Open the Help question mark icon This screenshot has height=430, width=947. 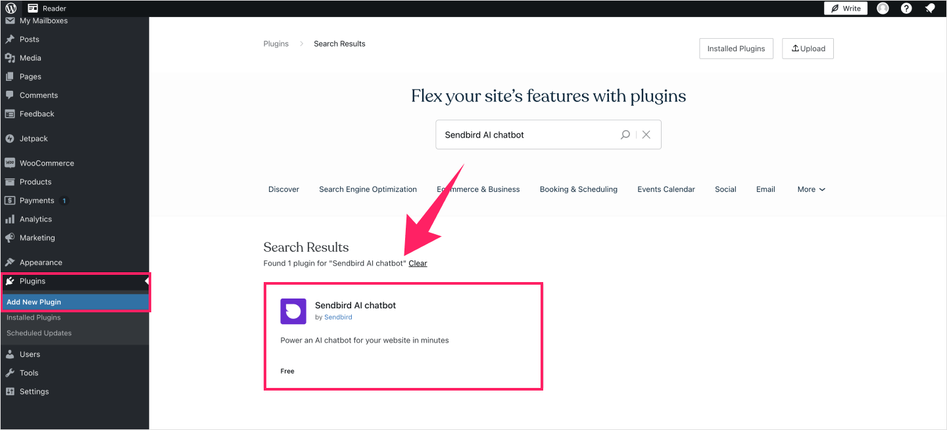click(906, 9)
